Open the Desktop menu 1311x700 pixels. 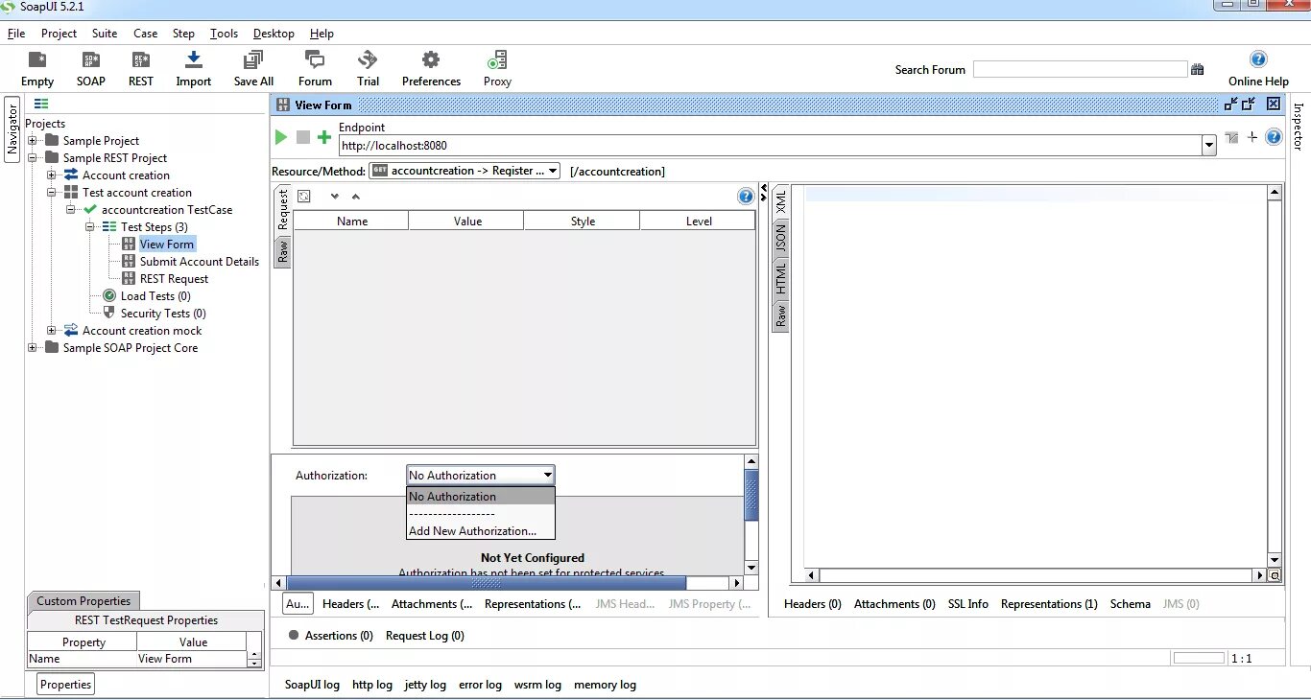tap(274, 33)
